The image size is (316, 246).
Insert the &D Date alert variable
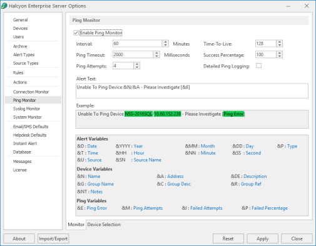[92, 146]
